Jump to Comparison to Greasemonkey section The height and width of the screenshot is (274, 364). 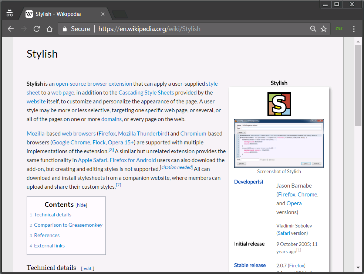click(68, 225)
